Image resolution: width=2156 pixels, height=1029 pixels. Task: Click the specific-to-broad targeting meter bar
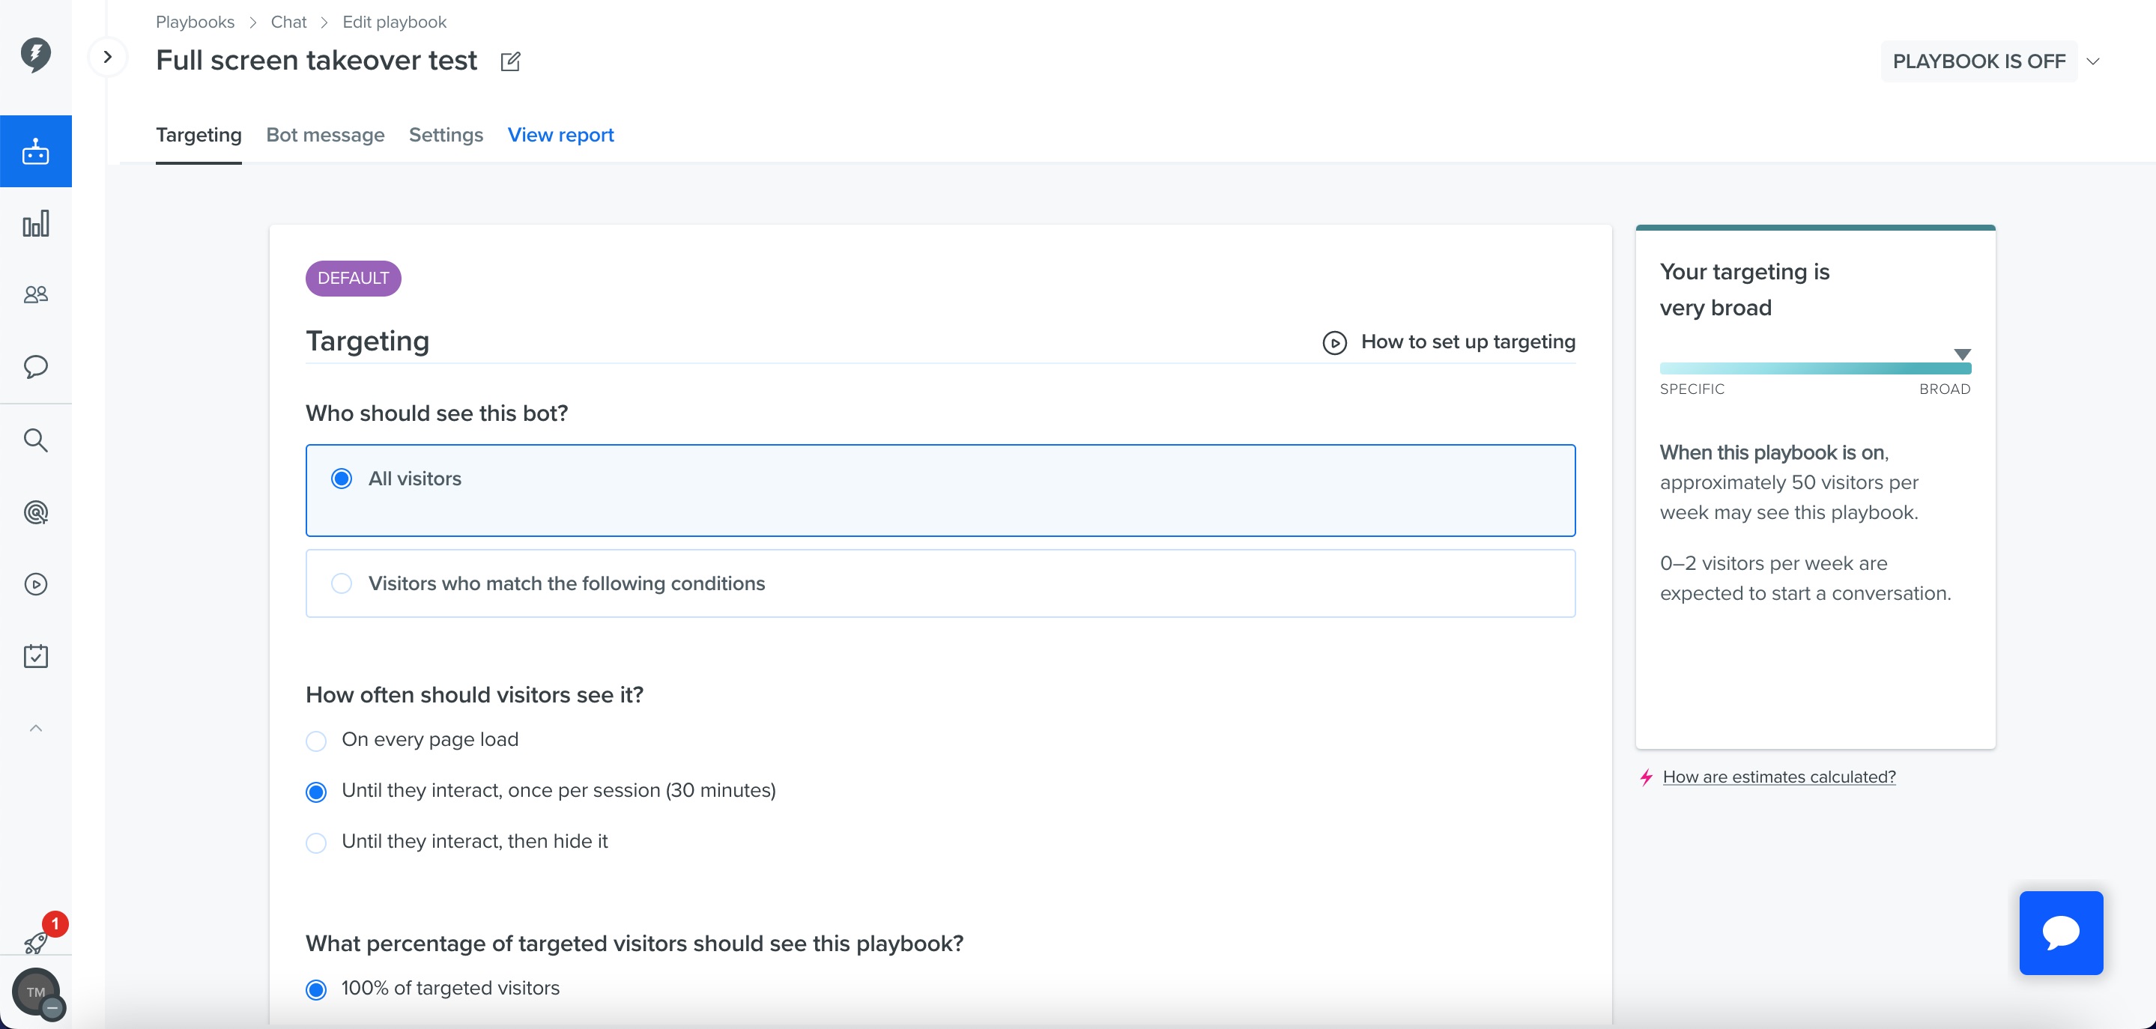tap(1814, 368)
